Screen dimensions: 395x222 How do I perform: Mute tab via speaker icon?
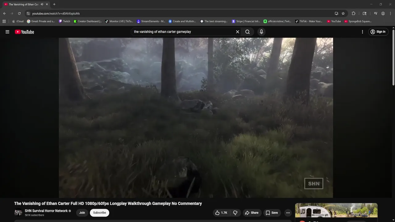pyautogui.click(x=42, y=4)
